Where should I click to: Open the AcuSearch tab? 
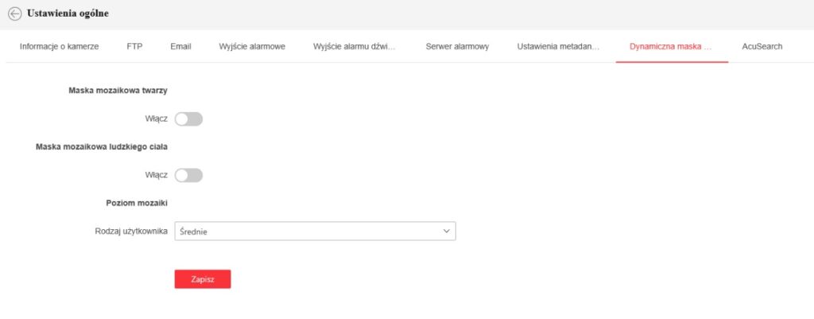pos(762,46)
